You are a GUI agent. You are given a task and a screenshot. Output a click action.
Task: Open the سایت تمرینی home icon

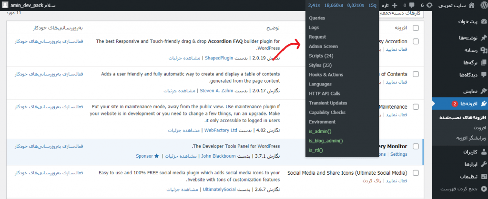(471, 5)
